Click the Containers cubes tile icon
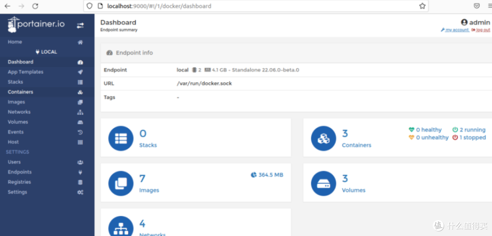This screenshot has height=236, width=492. click(x=323, y=138)
